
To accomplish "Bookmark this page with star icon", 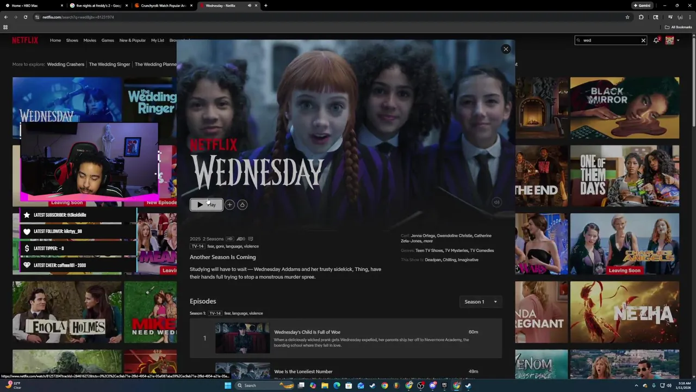I will (x=627, y=17).
